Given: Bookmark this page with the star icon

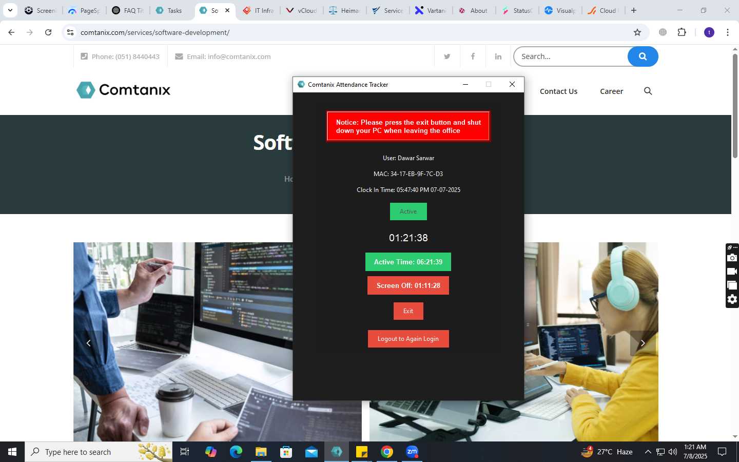Looking at the screenshot, I should tap(637, 32).
